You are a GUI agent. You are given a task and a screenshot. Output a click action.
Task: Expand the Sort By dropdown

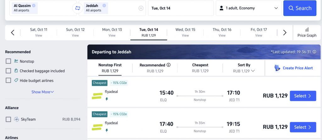point(244,68)
